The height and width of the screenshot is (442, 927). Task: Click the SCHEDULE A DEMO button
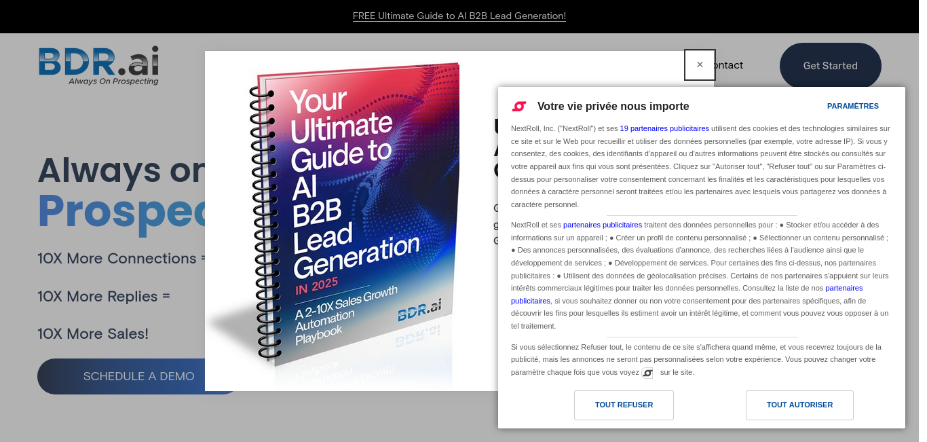click(x=138, y=376)
